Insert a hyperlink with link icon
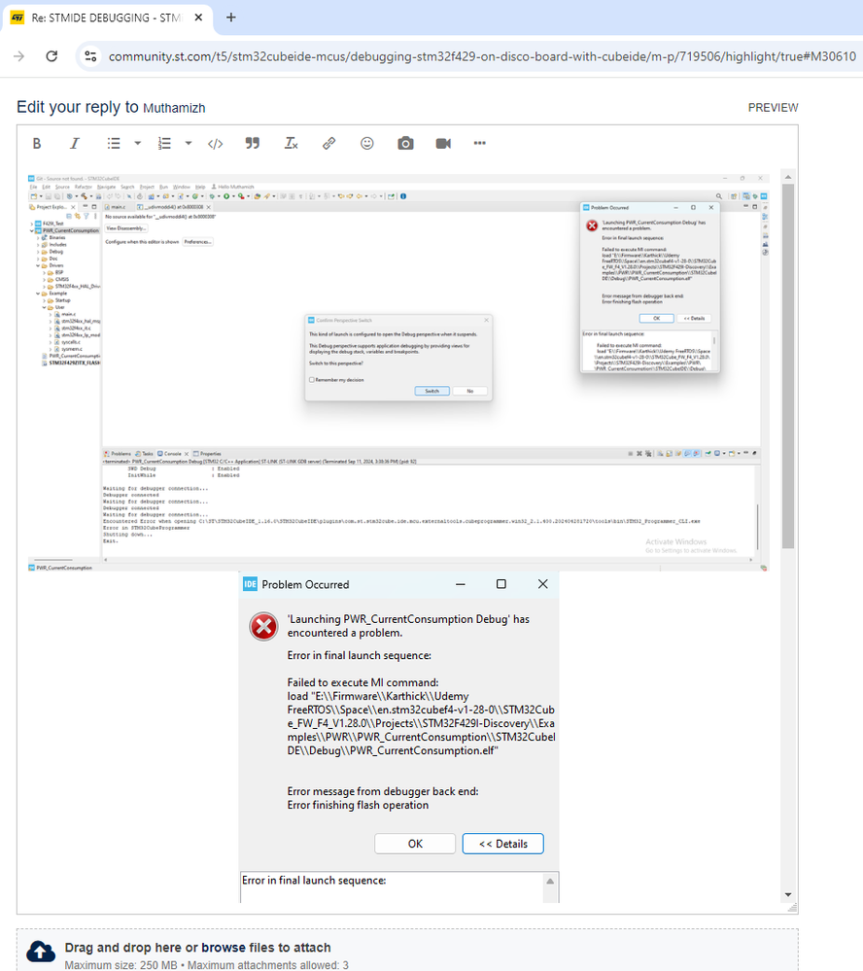Screen dimensions: 863x971 [328, 144]
